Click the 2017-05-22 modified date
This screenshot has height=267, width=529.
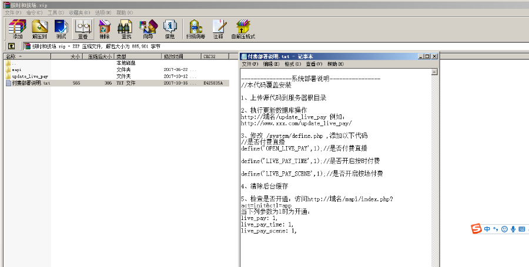click(176, 70)
